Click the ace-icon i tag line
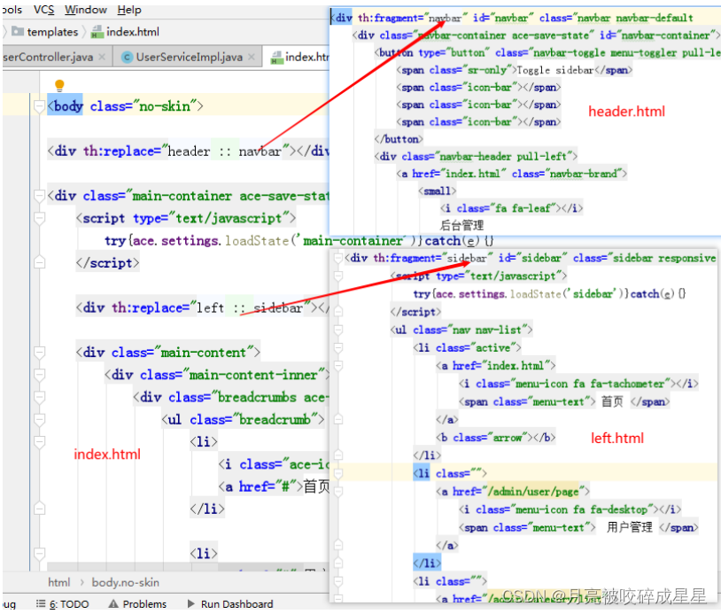Screen dimensions: 721x614 click(274, 464)
